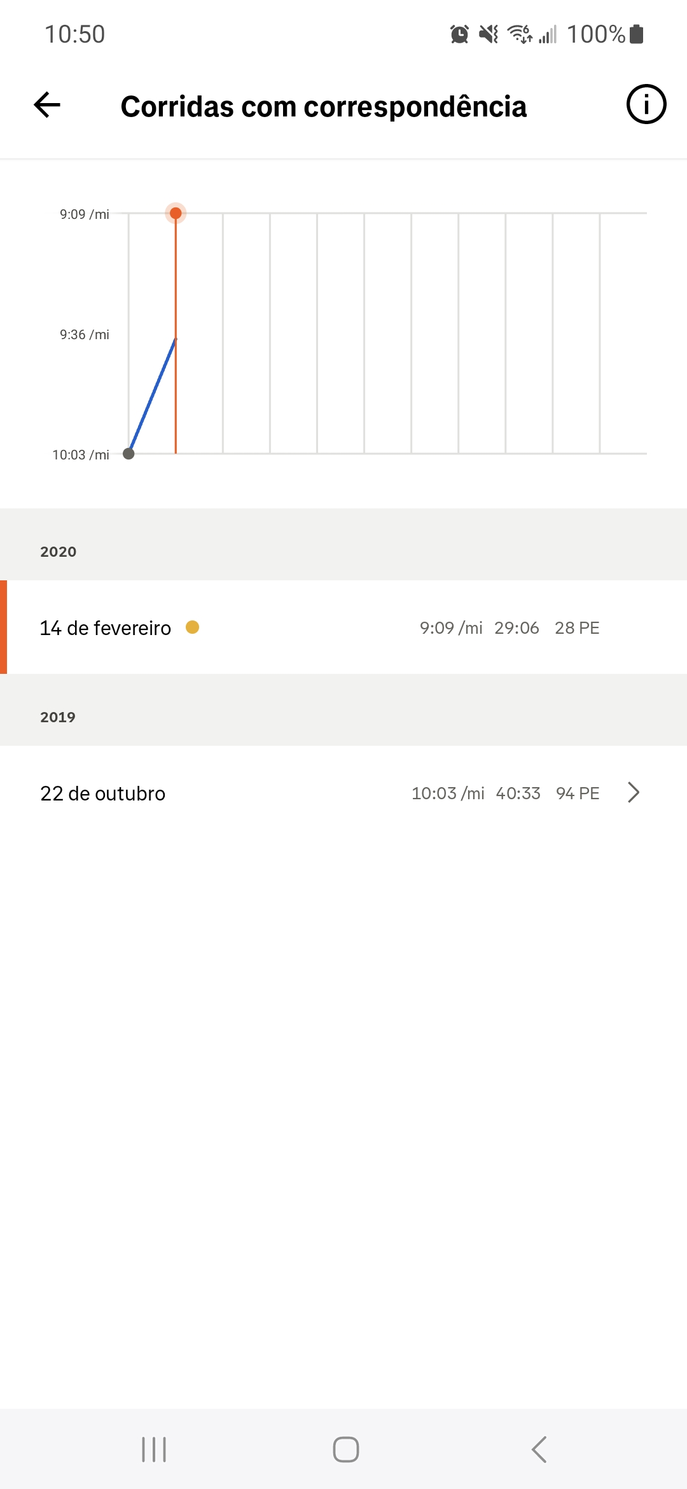Image resolution: width=687 pixels, height=1489 pixels.
Task: Tap the back arrow in header
Action: tap(47, 105)
